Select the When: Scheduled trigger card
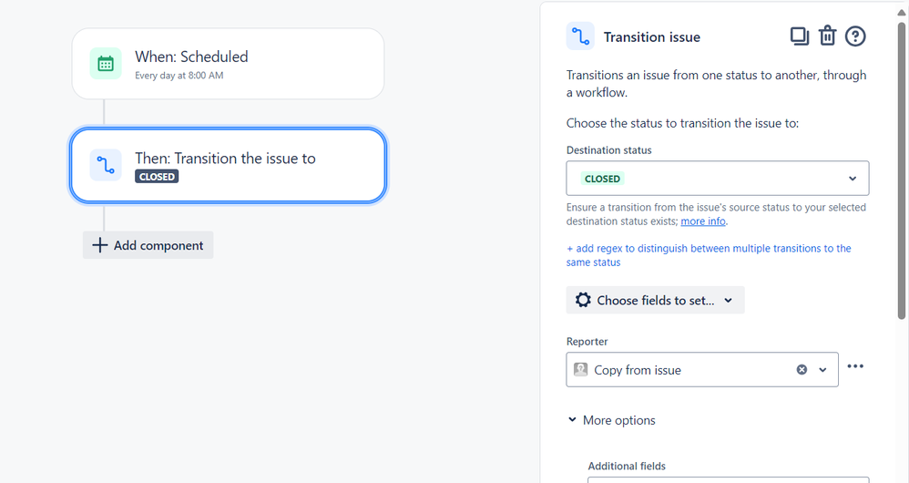 pos(228,64)
